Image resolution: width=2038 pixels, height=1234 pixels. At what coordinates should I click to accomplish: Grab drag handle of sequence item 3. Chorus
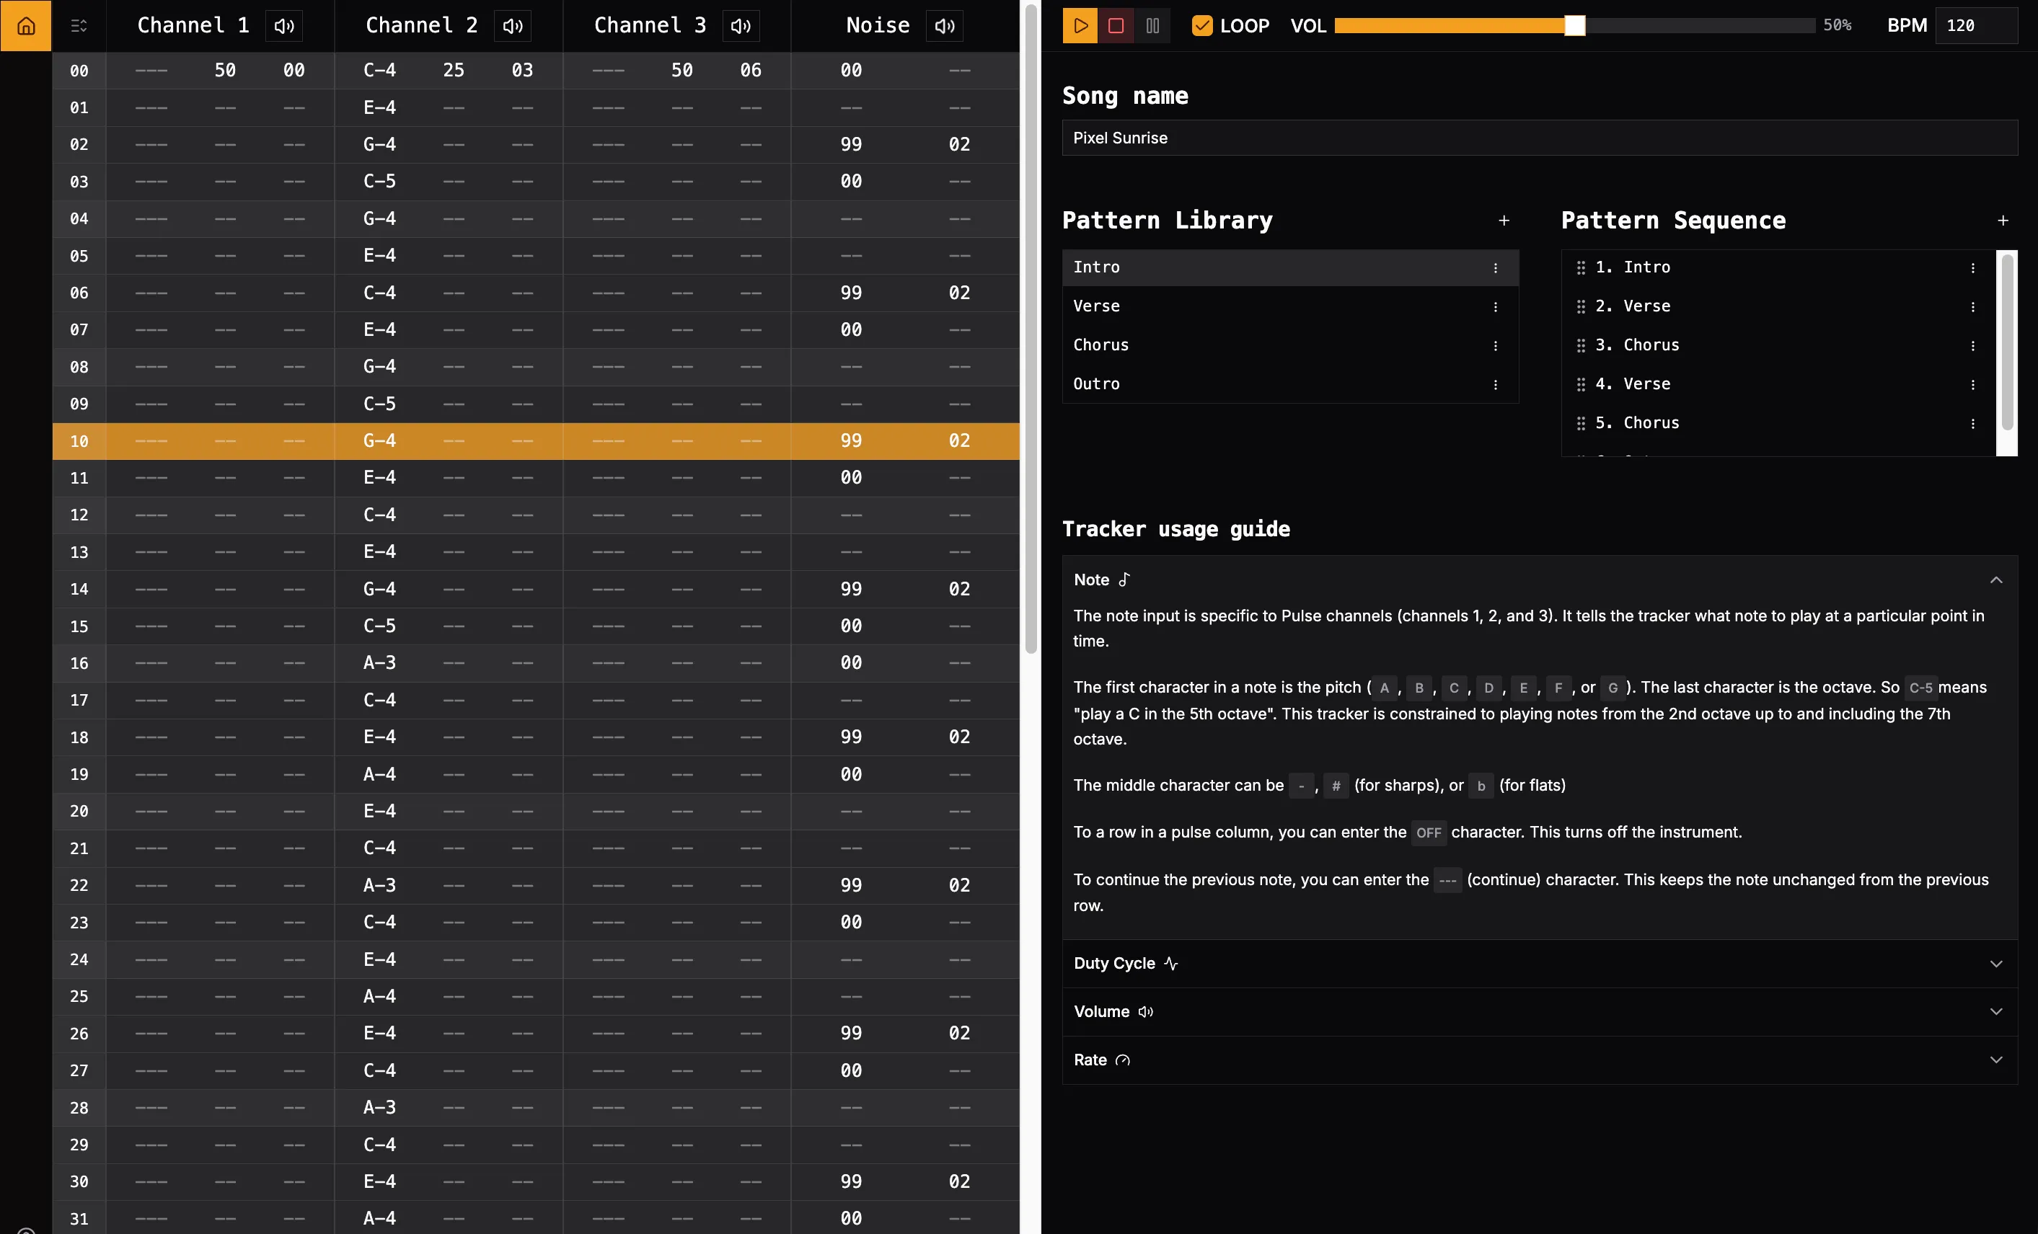tap(1581, 345)
